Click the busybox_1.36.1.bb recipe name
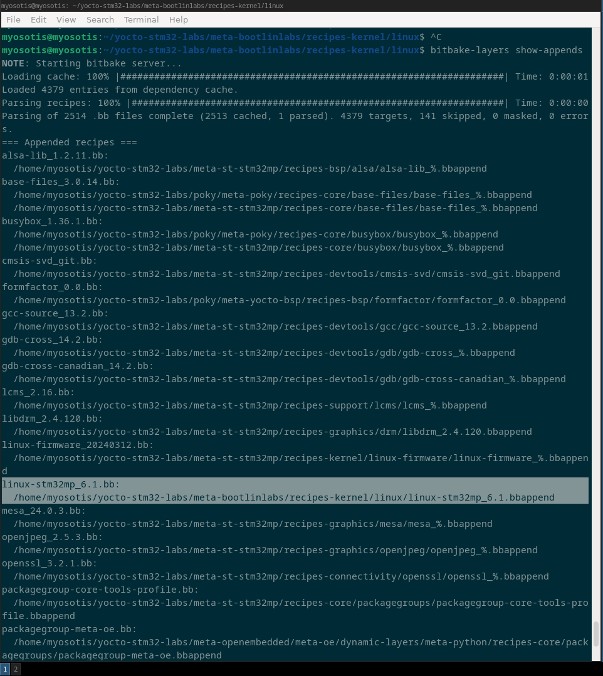The width and height of the screenshot is (603, 676). [x=52, y=221]
